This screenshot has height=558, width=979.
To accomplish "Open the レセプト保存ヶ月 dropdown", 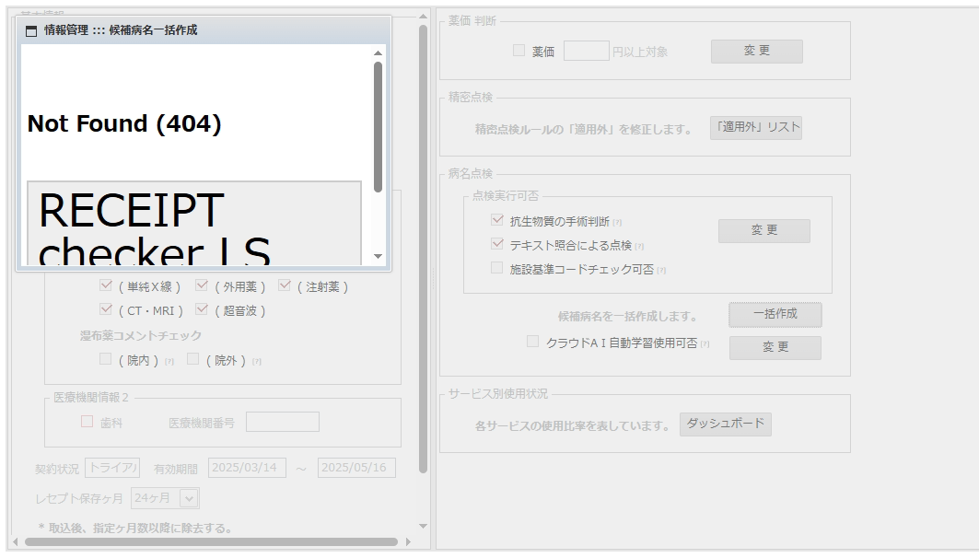I will tap(166, 498).
